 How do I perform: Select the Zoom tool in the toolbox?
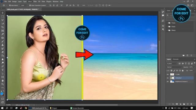coord(2,84)
